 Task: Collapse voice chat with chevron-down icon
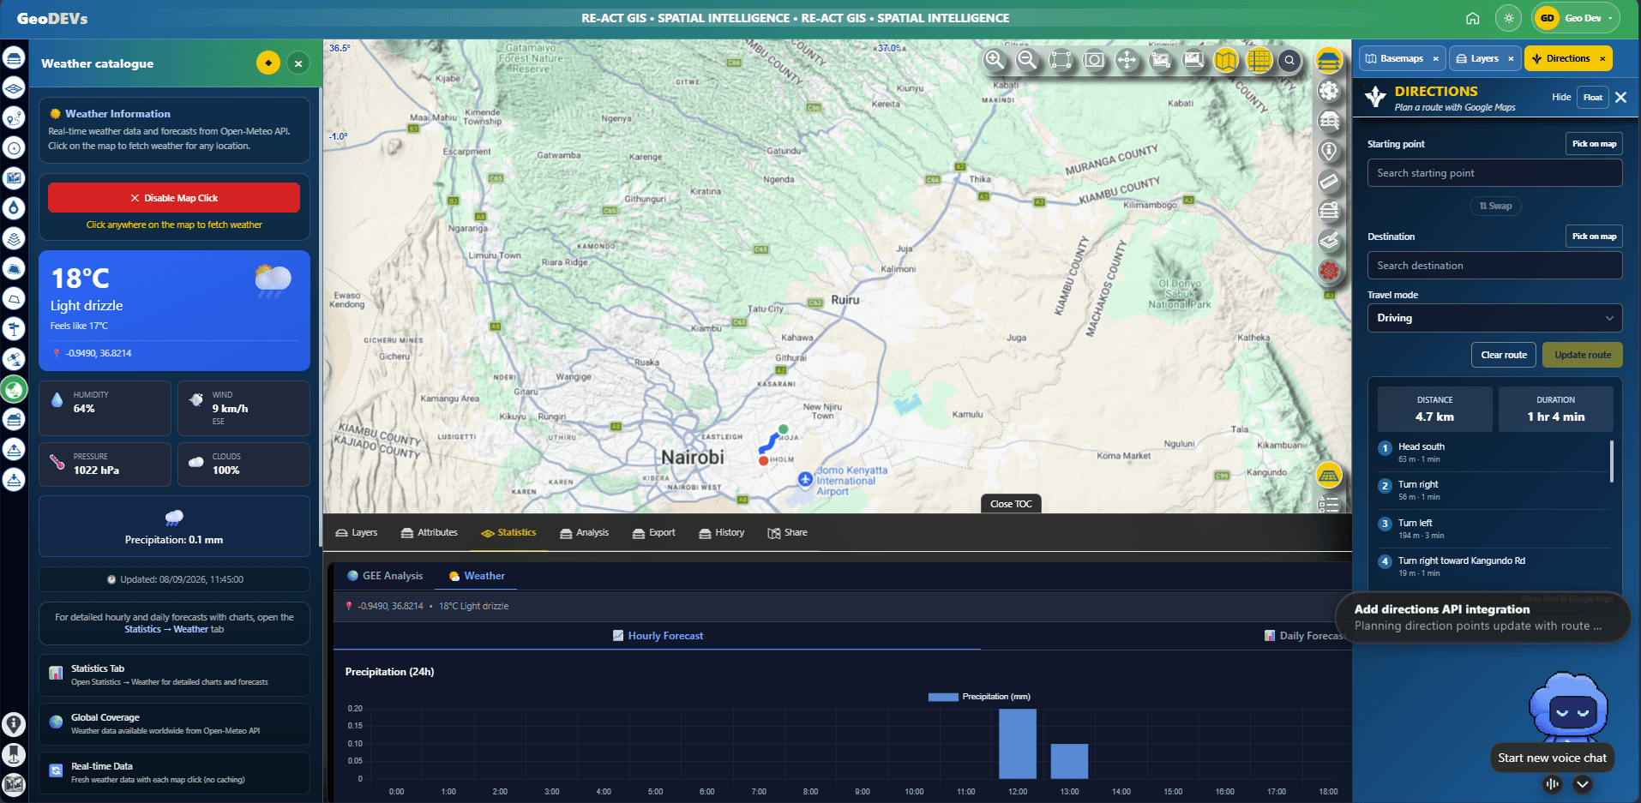pyautogui.click(x=1583, y=783)
